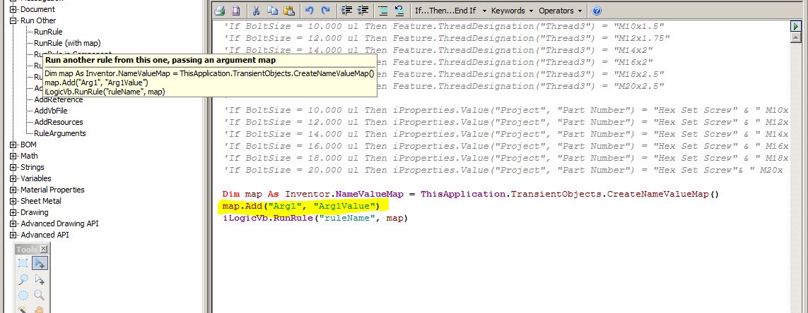Screen dimensions: 808x313
Task: Click the Print icon in editor toolbar
Action: pyautogui.click(x=220, y=11)
